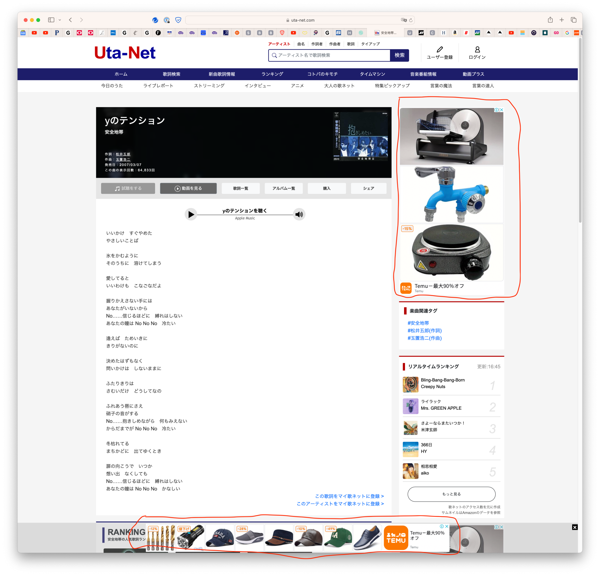Click the ユーザー登録 pencil icon
This screenshot has width=600, height=576.
[440, 50]
